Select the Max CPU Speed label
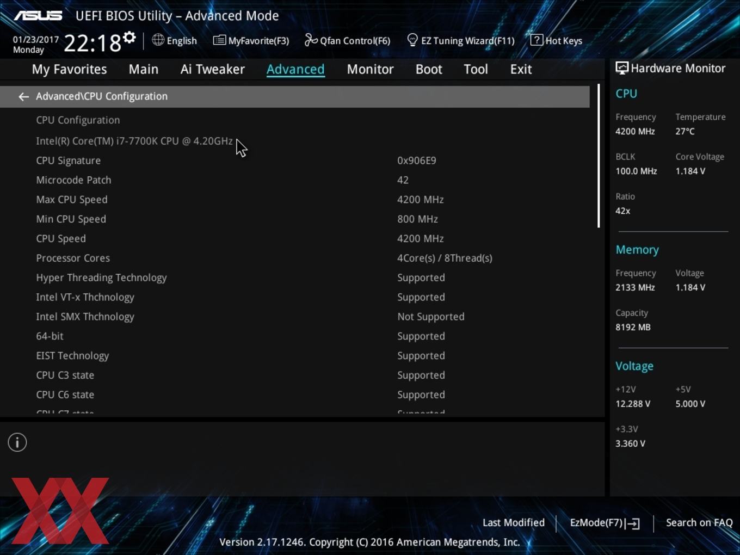The height and width of the screenshot is (555, 740). coord(72,200)
